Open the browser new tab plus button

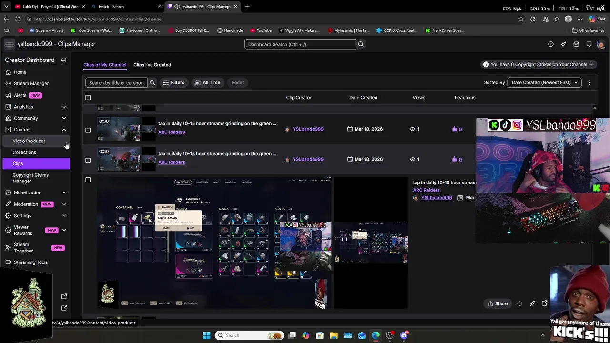coord(247,6)
